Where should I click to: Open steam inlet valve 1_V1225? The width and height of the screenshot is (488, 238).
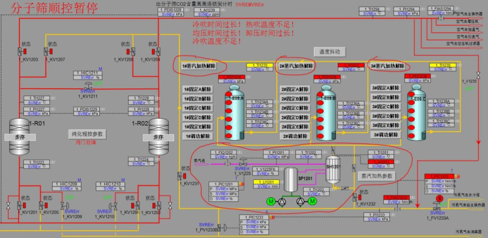pos(243,162)
